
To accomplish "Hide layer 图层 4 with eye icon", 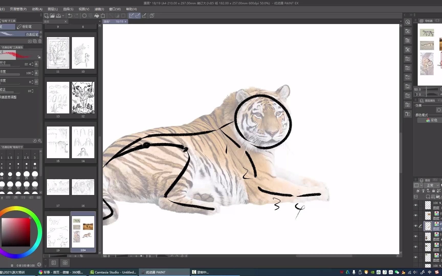I will 416,237.
